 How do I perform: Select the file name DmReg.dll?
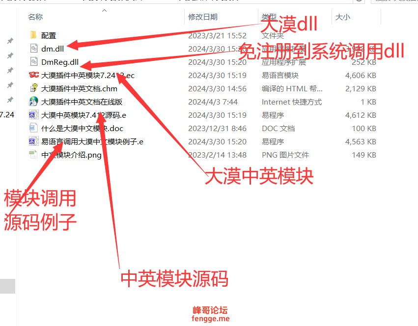pyautogui.click(x=60, y=62)
